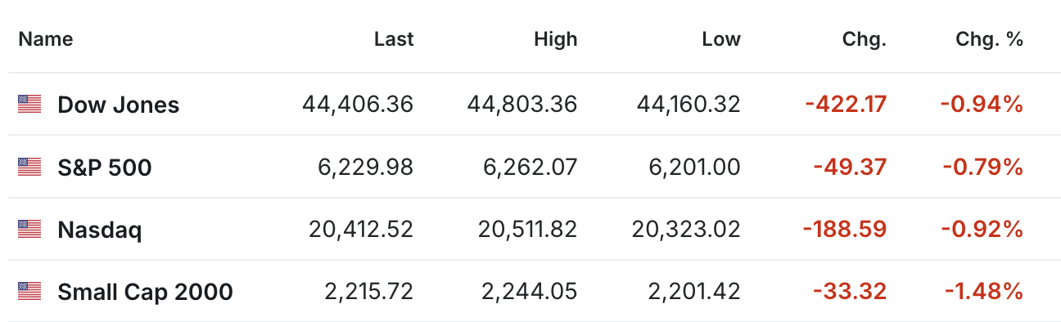Click the US flag icon beside S&P 500
This screenshot has height=322, width=1061.
click(x=29, y=167)
